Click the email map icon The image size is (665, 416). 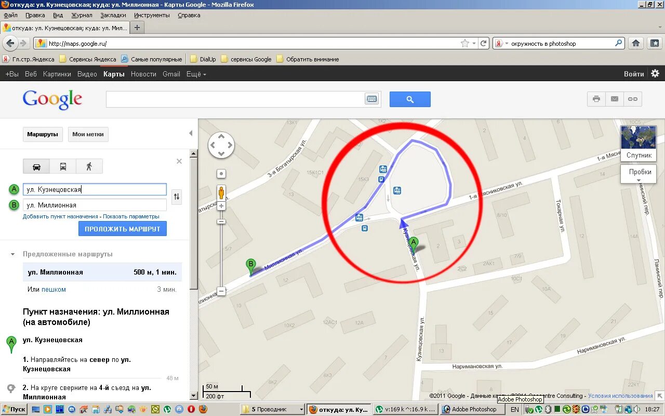615,99
